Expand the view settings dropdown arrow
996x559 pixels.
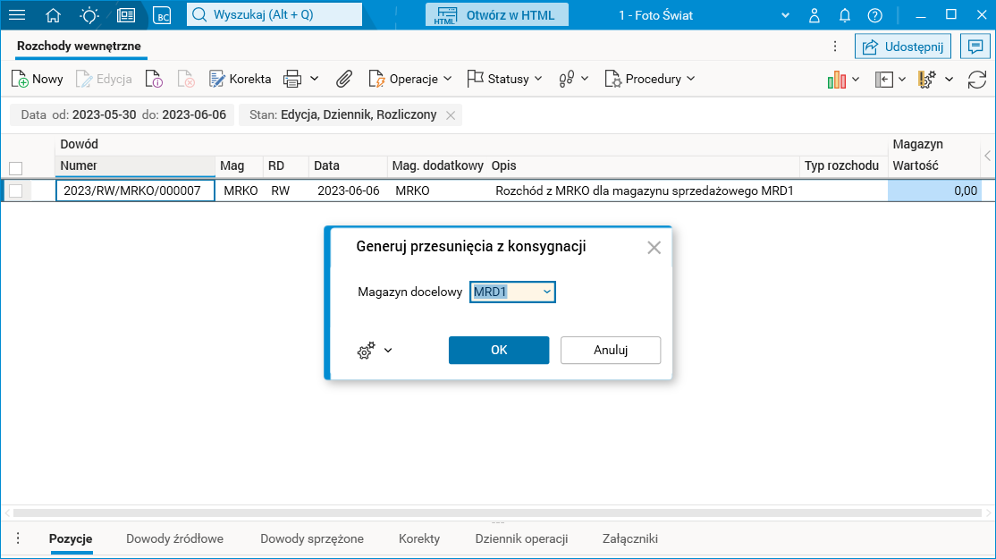coord(949,80)
